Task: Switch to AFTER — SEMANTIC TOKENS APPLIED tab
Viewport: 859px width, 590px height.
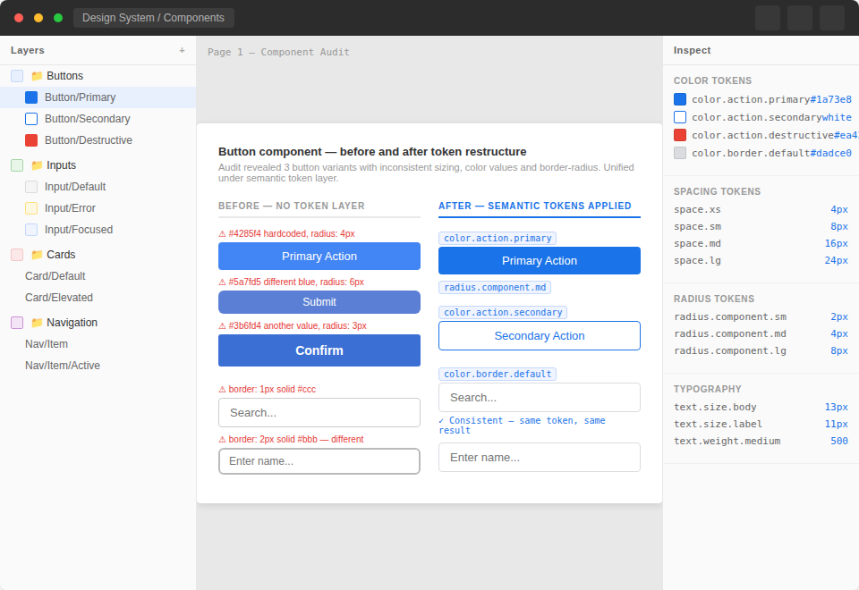Action: 539,206
